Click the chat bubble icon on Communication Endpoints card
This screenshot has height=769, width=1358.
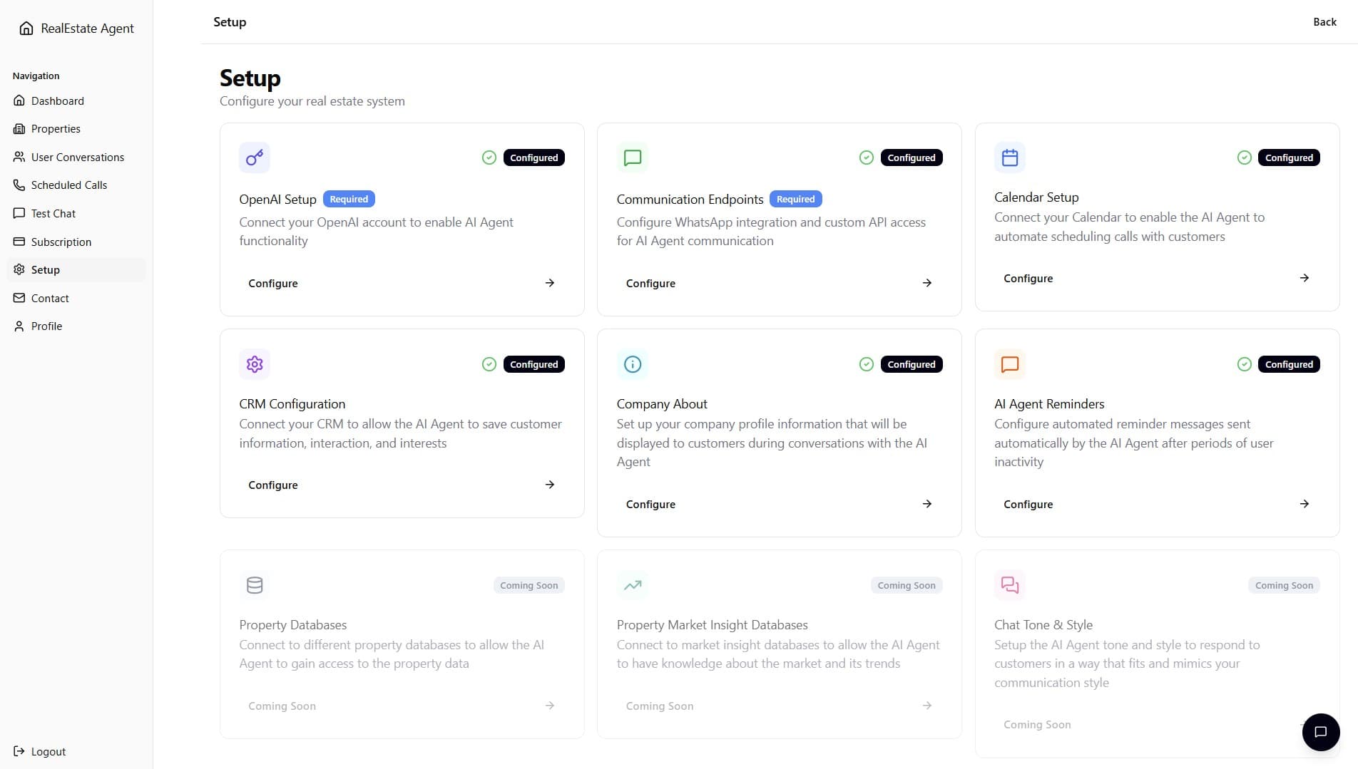tap(633, 158)
